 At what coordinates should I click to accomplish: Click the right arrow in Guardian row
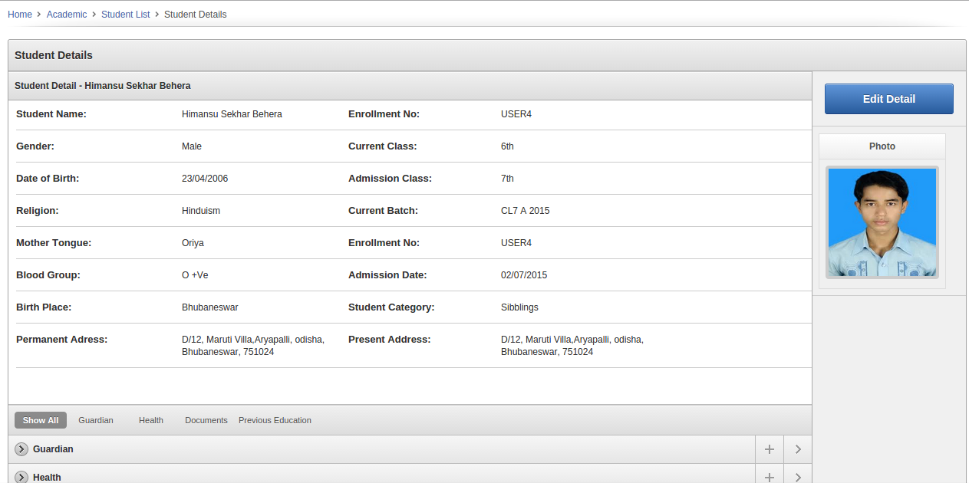[798, 449]
